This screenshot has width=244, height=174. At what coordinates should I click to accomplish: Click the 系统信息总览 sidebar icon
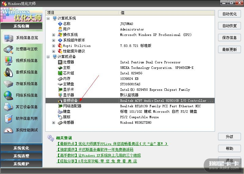point(8,38)
